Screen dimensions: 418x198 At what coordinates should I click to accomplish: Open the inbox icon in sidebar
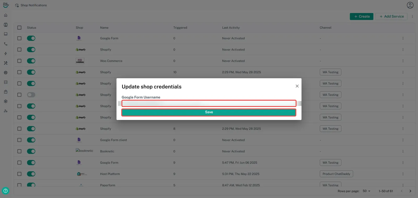(5, 34)
